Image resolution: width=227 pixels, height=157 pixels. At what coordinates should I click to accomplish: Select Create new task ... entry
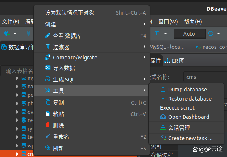[x=186, y=138]
